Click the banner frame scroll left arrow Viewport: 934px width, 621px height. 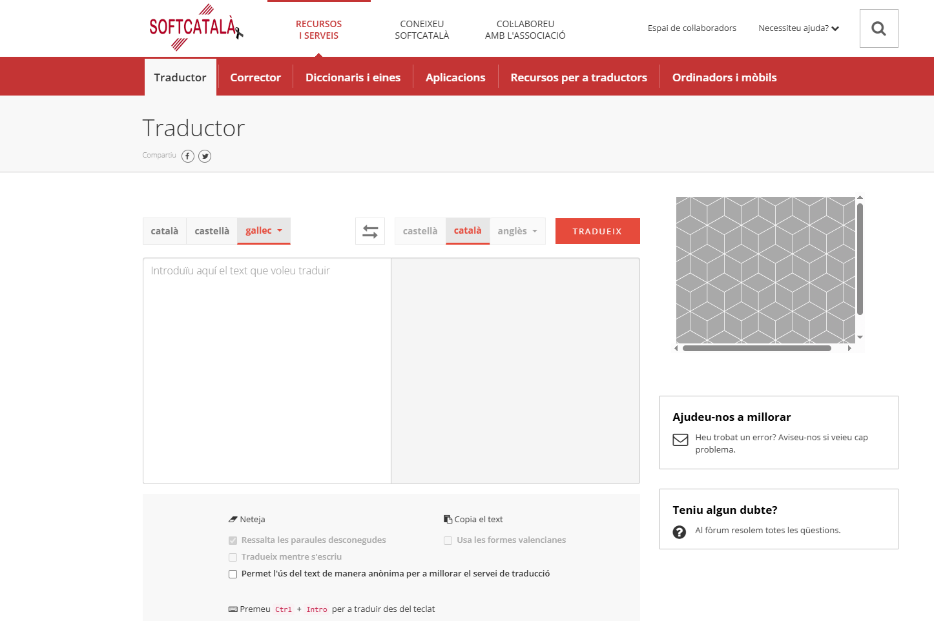tap(676, 349)
